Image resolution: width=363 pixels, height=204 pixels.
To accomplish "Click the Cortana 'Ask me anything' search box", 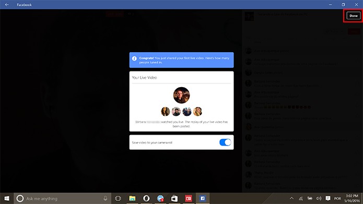I will coord(63,198).
